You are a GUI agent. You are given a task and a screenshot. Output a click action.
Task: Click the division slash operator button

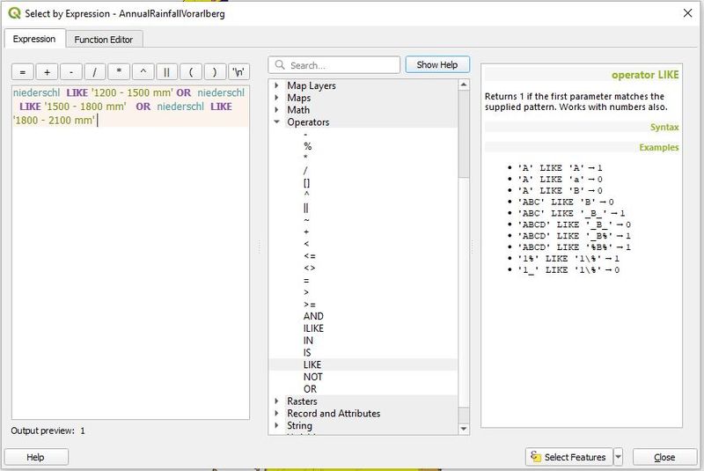pyautogui.click(x=94, y=71)
